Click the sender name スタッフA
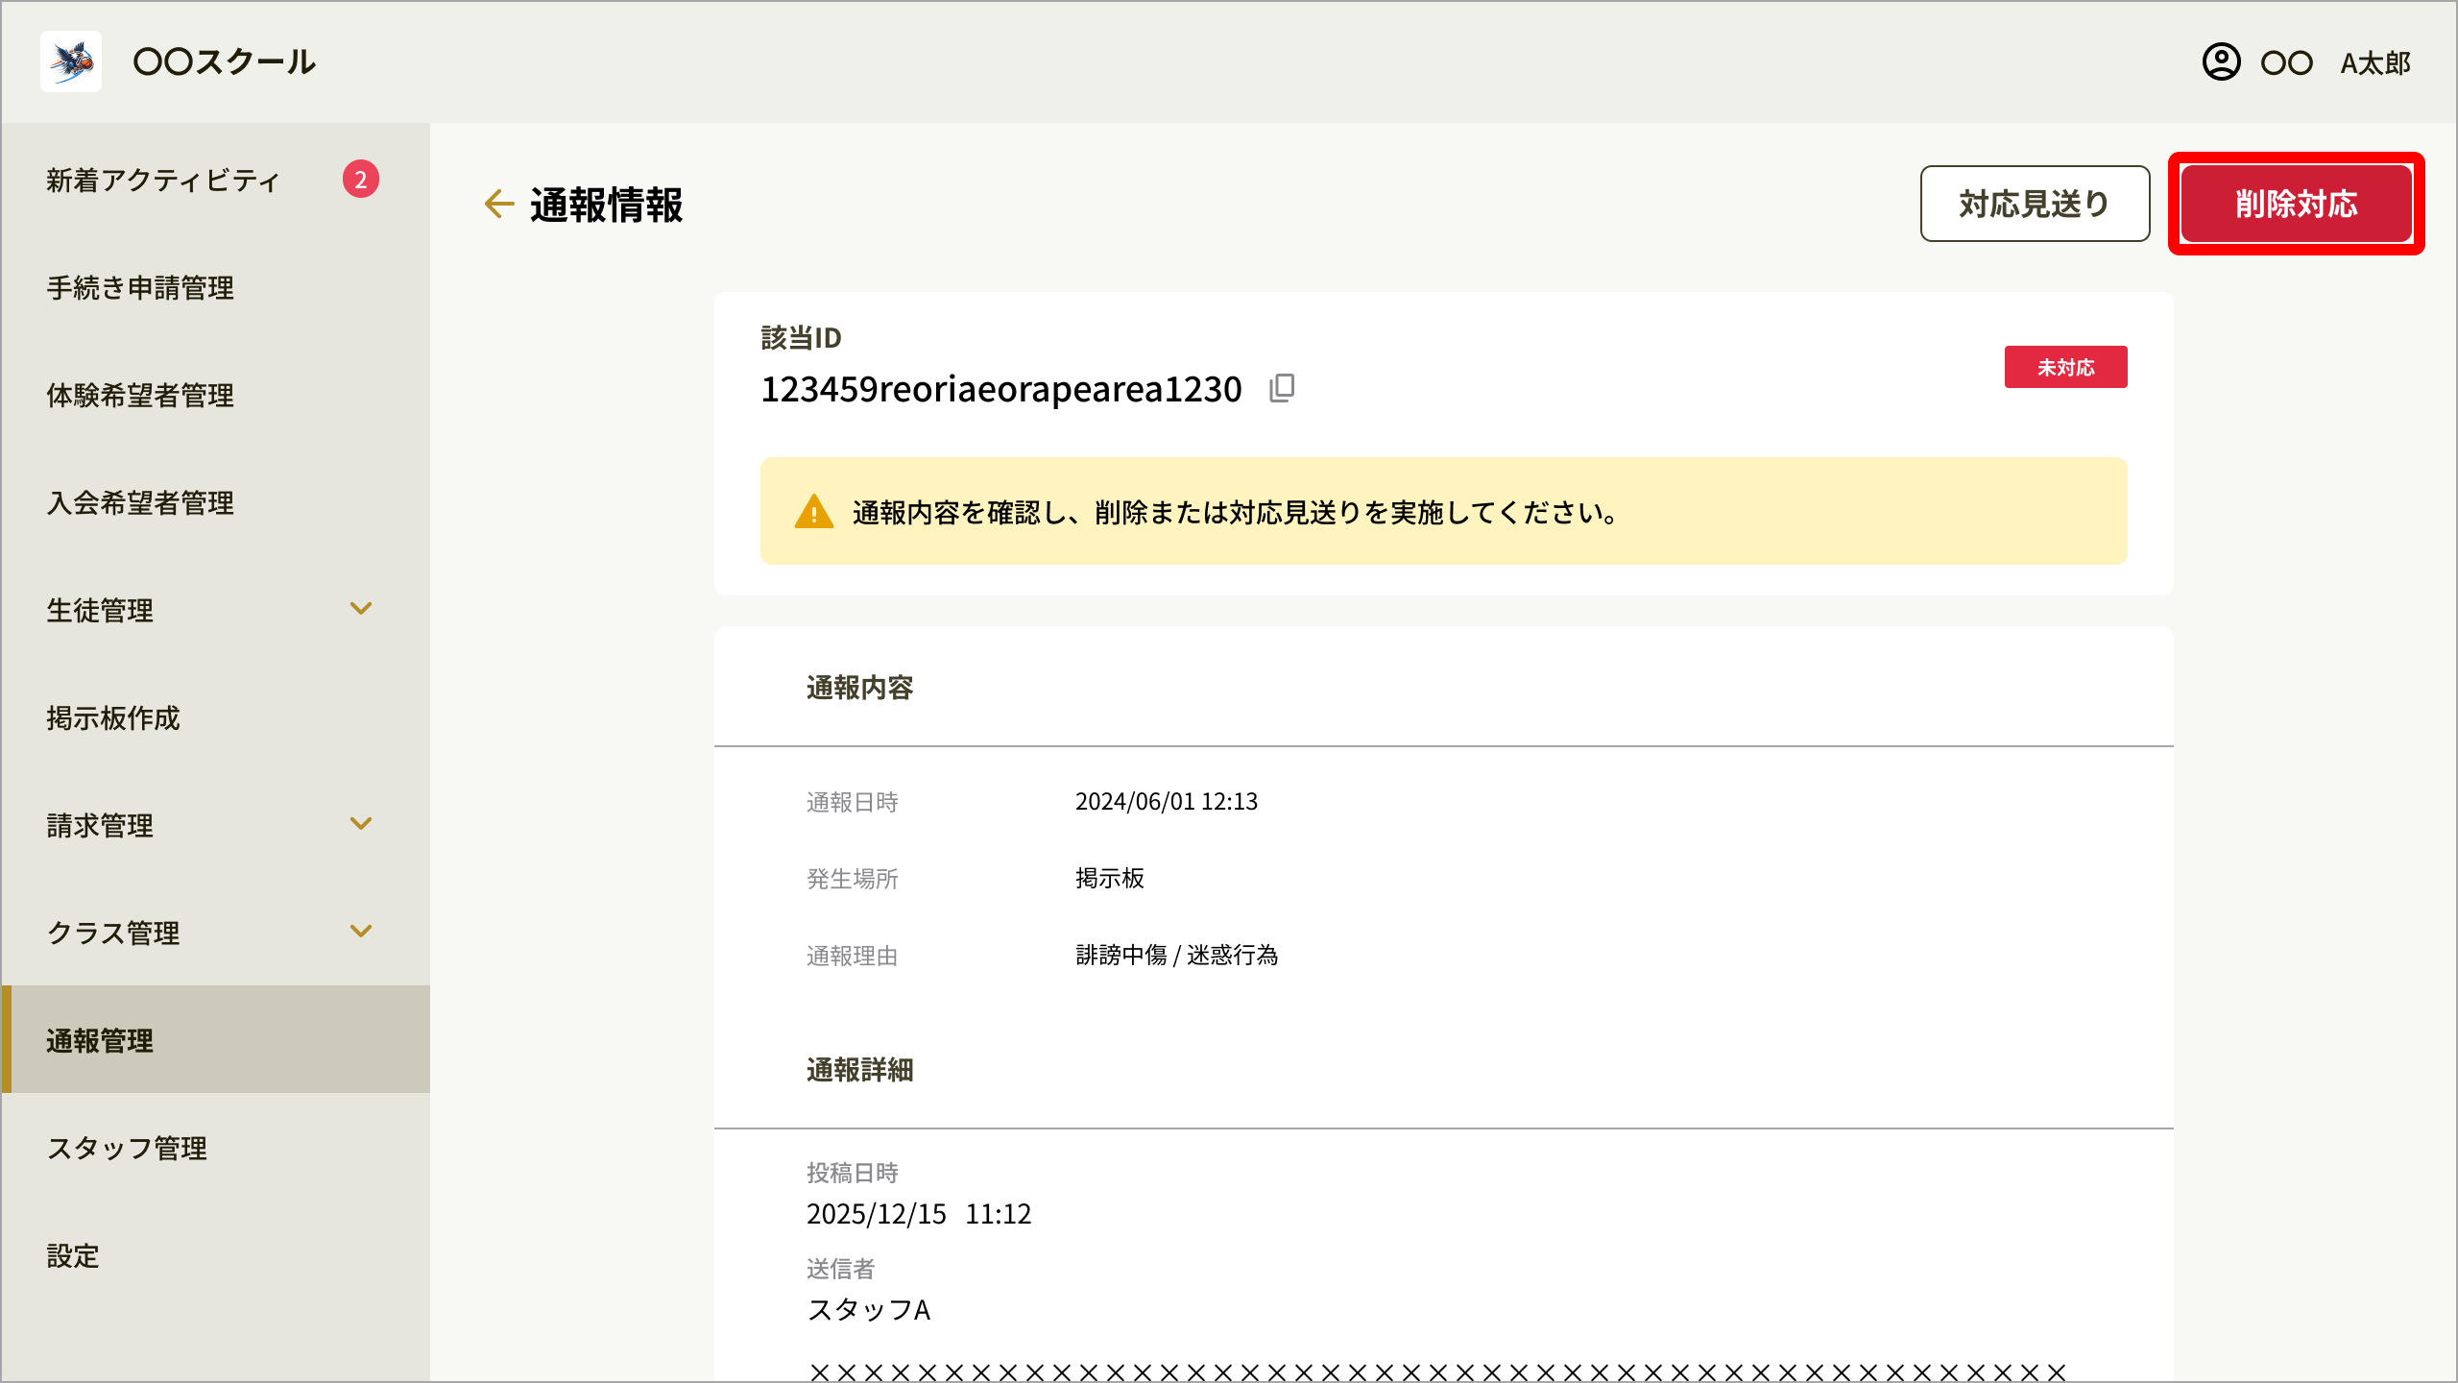Screen dimensions: 2458x1383 pyautogui.click(x=869, y=1310)
